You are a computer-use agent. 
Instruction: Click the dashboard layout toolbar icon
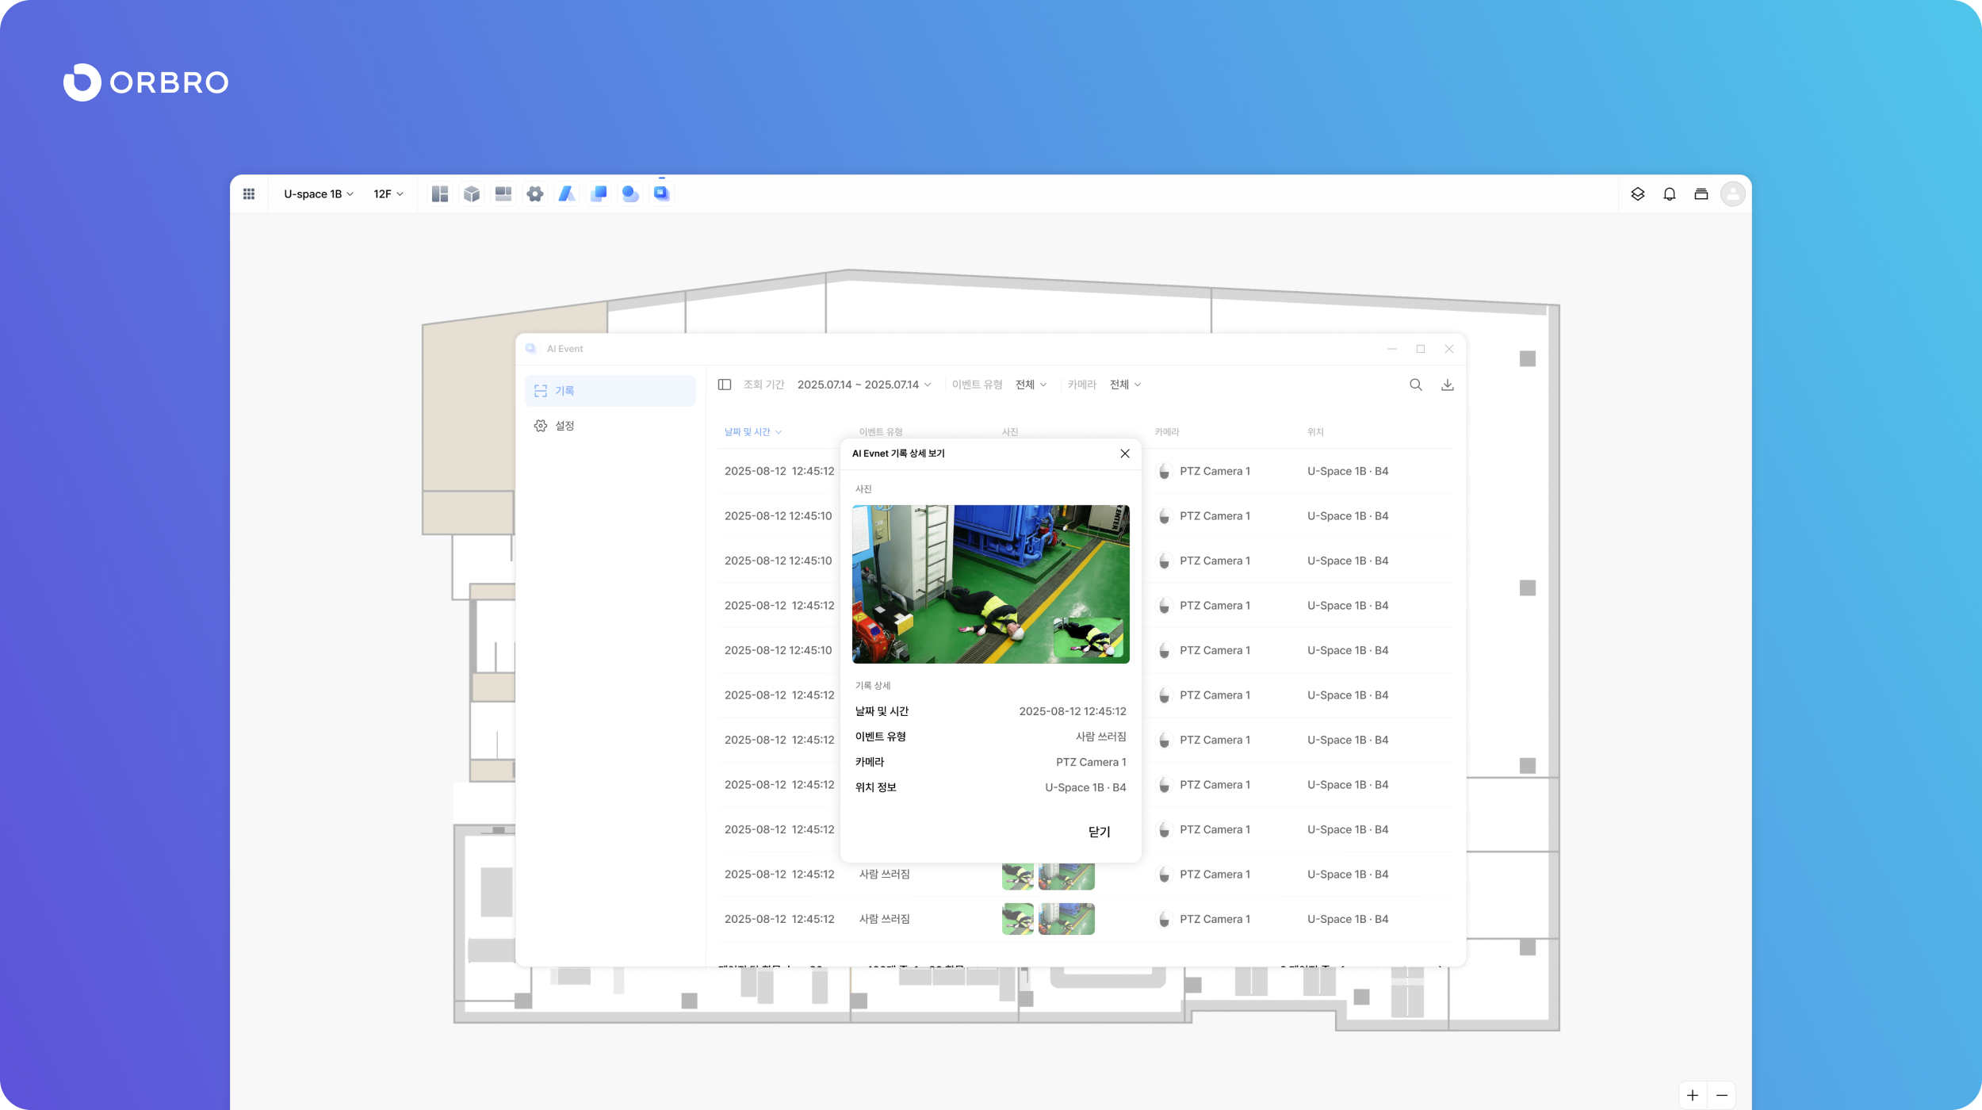(440, 194)
